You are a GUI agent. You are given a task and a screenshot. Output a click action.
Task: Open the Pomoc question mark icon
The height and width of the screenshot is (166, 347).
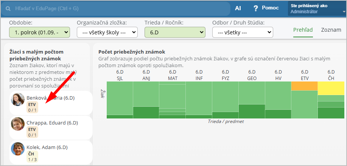(256, 8)
